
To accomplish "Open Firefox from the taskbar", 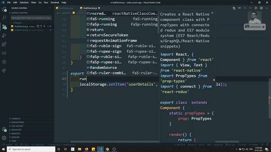I will pos(86,149).
